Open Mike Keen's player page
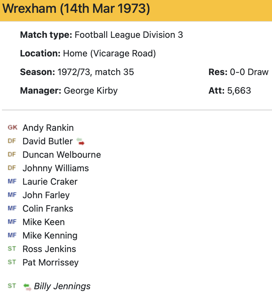 44,222
